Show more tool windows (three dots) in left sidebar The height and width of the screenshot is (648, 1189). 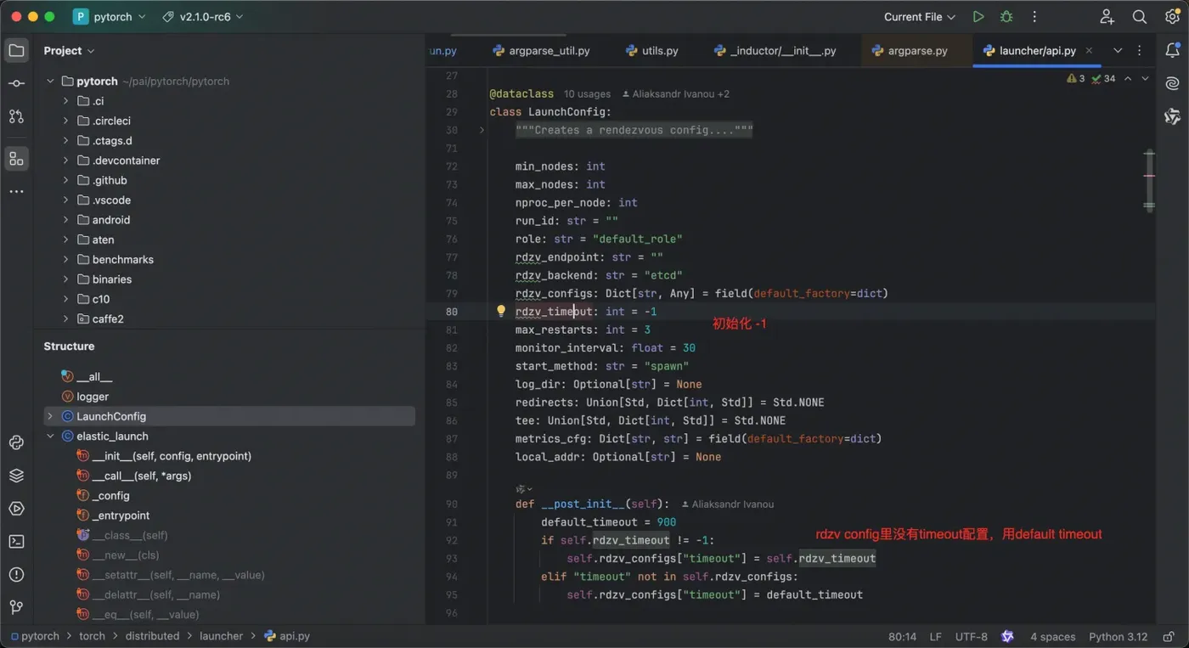click(x=16, y=192)
